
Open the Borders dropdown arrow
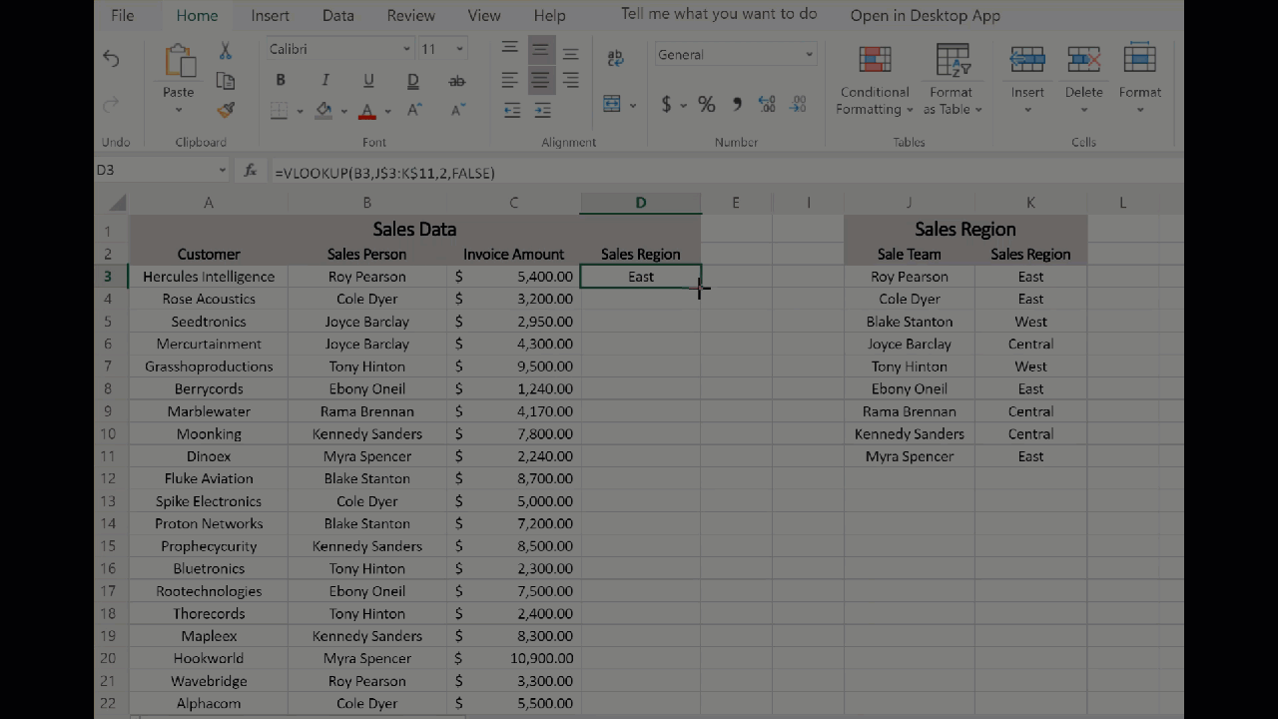[299, 111]
